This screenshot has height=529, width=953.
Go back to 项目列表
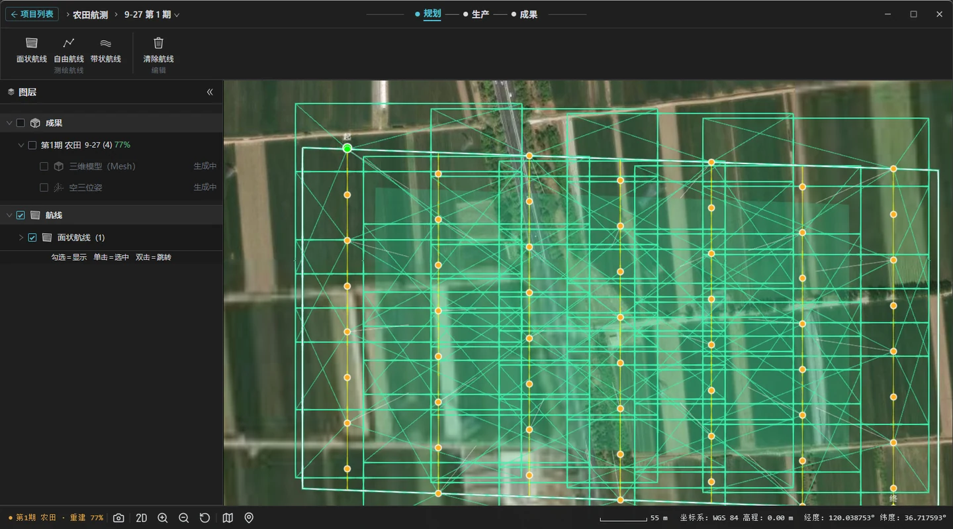[x=32, y=14]
